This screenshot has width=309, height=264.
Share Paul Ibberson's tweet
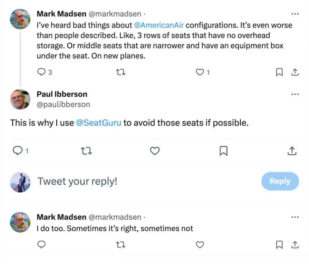(292, 151)
